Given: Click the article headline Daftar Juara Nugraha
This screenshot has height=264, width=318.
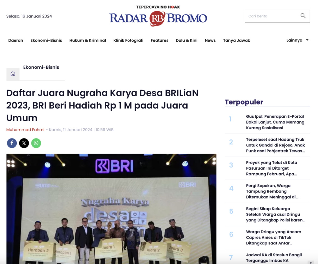Looking at the screenshot, I should [x=102, y=105].
